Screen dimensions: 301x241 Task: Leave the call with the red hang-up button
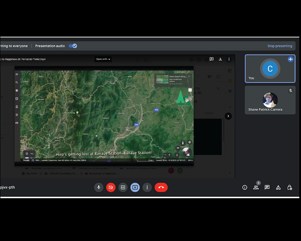click(161, 187)
